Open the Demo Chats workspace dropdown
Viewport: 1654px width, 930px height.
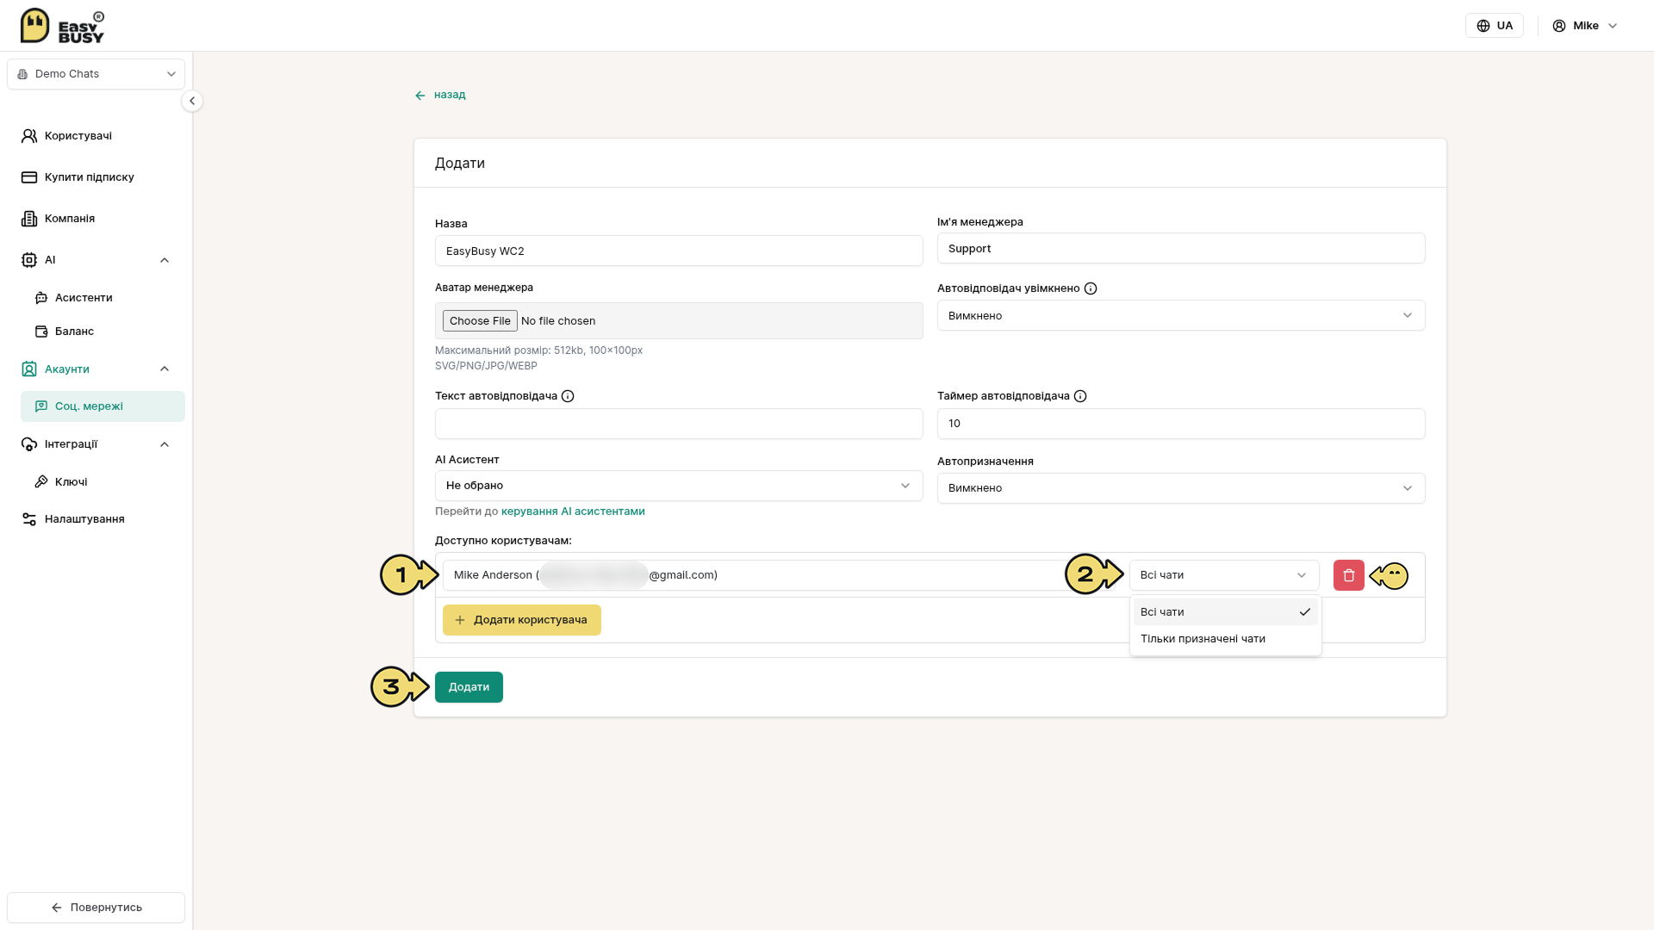(x=96, y=74)
